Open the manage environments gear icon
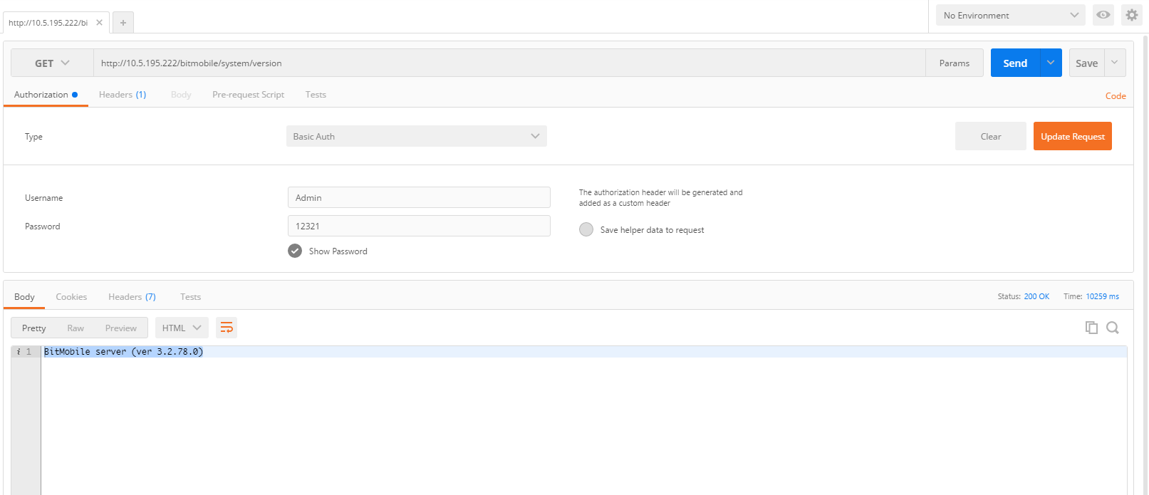This screenshot has width=1149, height=495. (x=1131, y=15)
